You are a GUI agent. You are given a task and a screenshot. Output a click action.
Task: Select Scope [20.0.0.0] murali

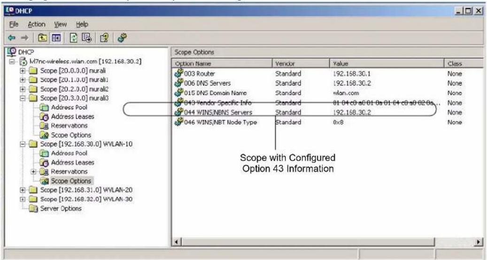coord(73,70)
